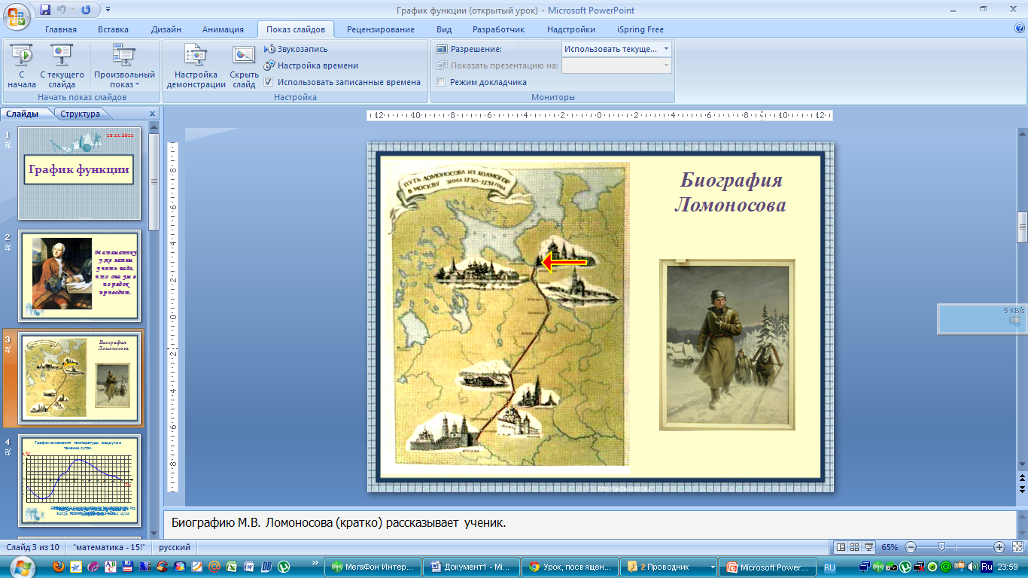Click the 'Разрешение' monitor icon
Image resolution: width=1028 pixels, height=578 pixels.
click(x=442, y=49)
